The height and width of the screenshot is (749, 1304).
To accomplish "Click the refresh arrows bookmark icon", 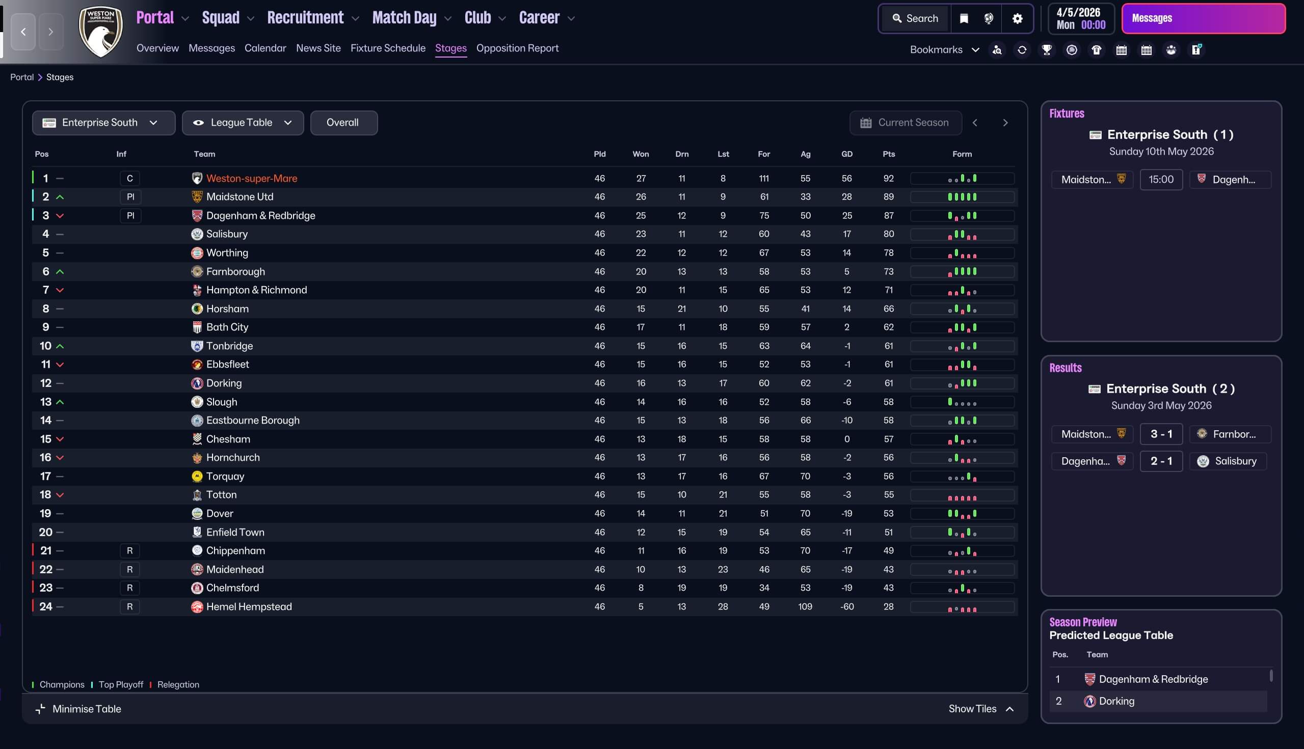I will point(1022,50).
